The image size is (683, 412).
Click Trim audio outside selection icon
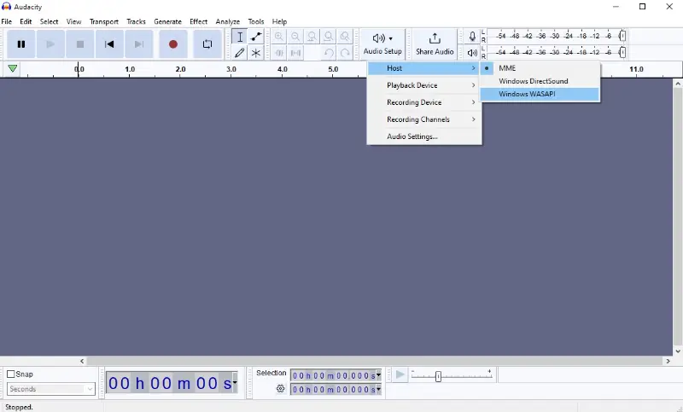click(279, 53)
